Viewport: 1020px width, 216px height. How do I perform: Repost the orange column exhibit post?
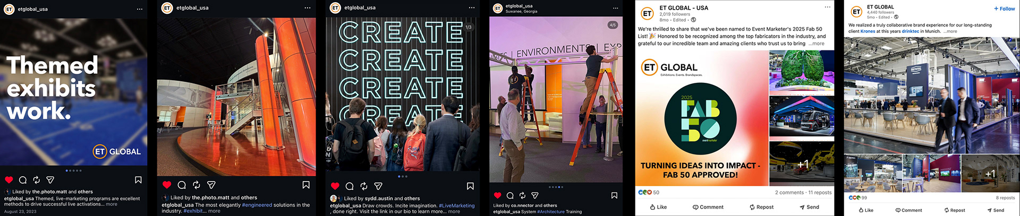[197, 185]
